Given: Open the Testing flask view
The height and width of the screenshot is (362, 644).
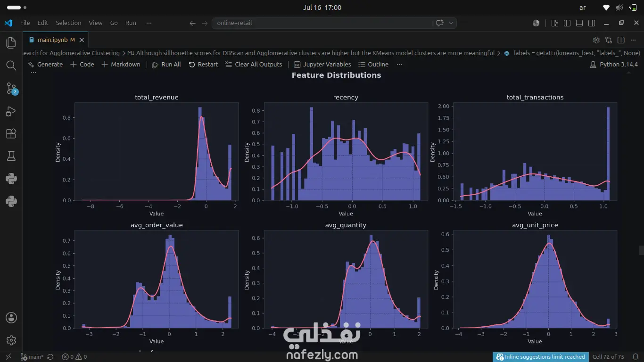Looking at the screenshot, I should [11, 156].
